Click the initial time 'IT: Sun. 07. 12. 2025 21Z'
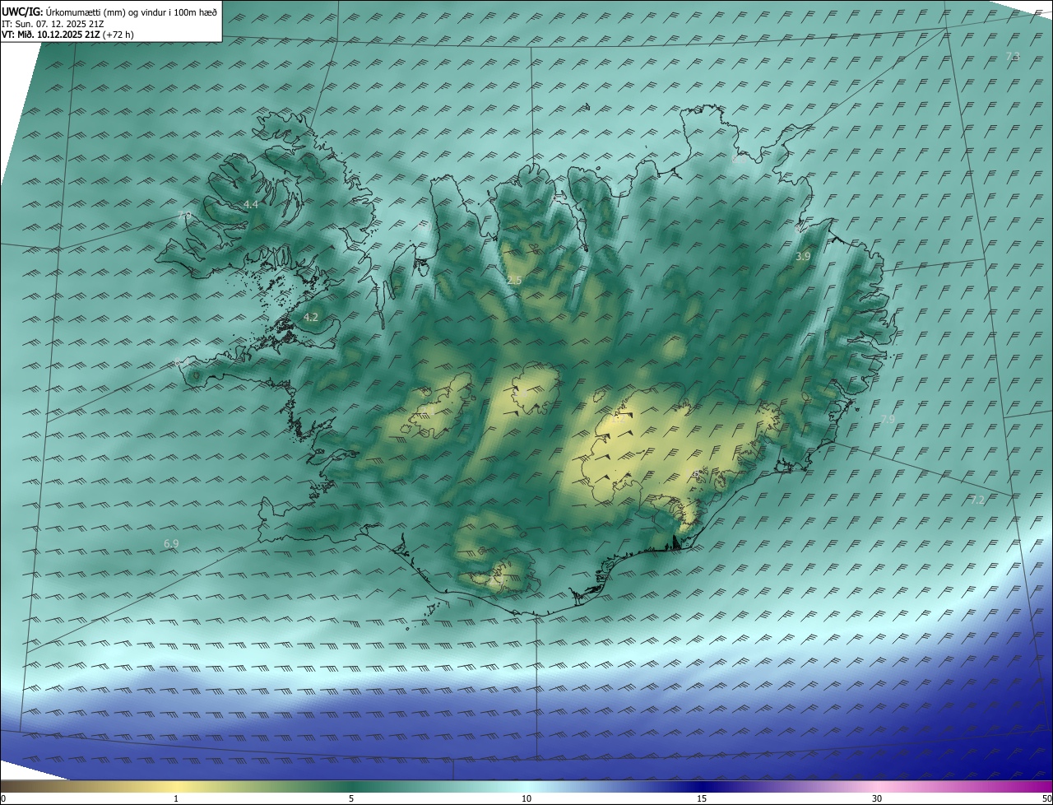The width and height of the screenshot is (1053, 805). (53, 23)
